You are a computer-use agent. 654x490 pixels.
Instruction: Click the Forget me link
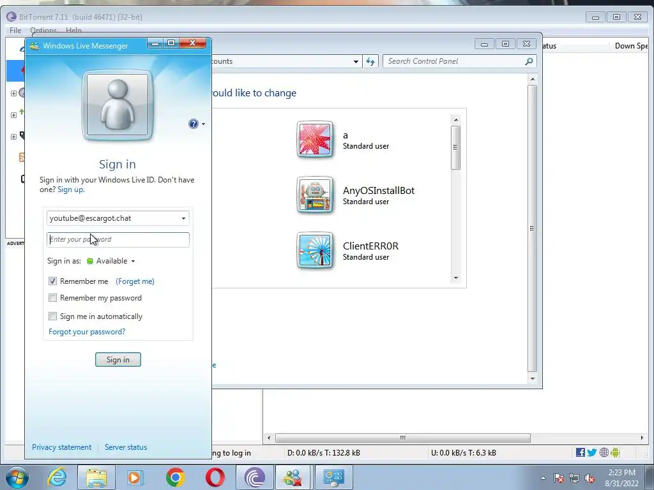[135, 281]
